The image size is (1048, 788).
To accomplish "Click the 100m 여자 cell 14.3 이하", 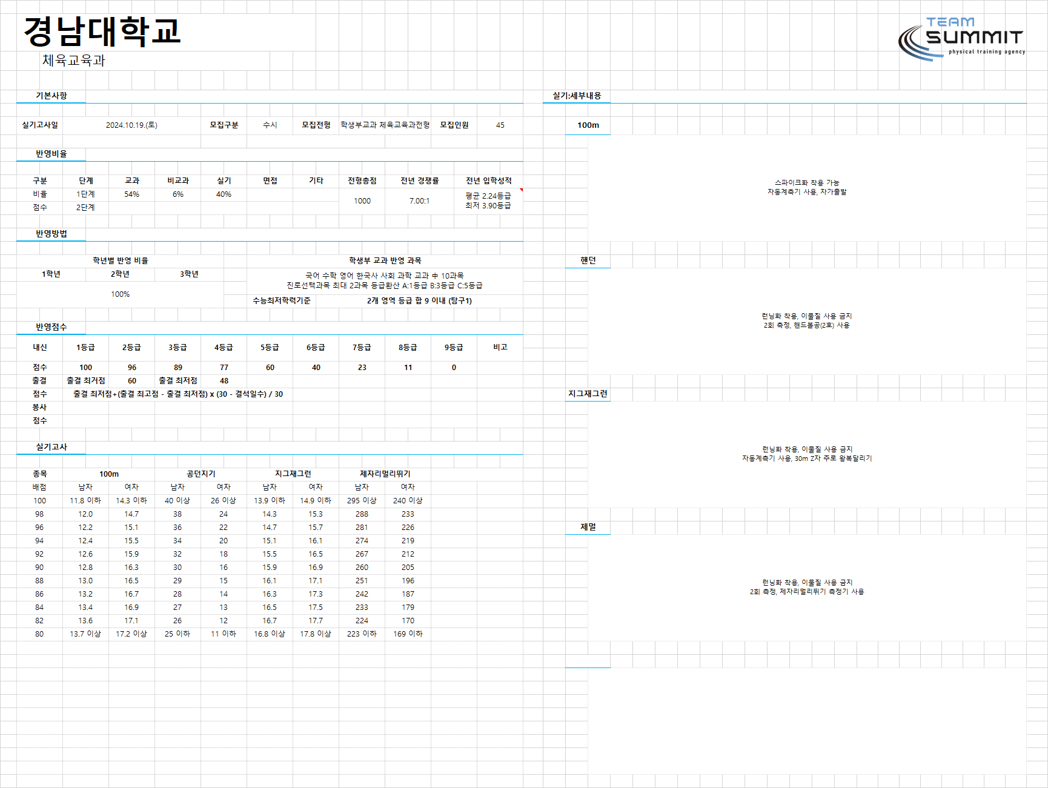I will (x=131, y=501).
